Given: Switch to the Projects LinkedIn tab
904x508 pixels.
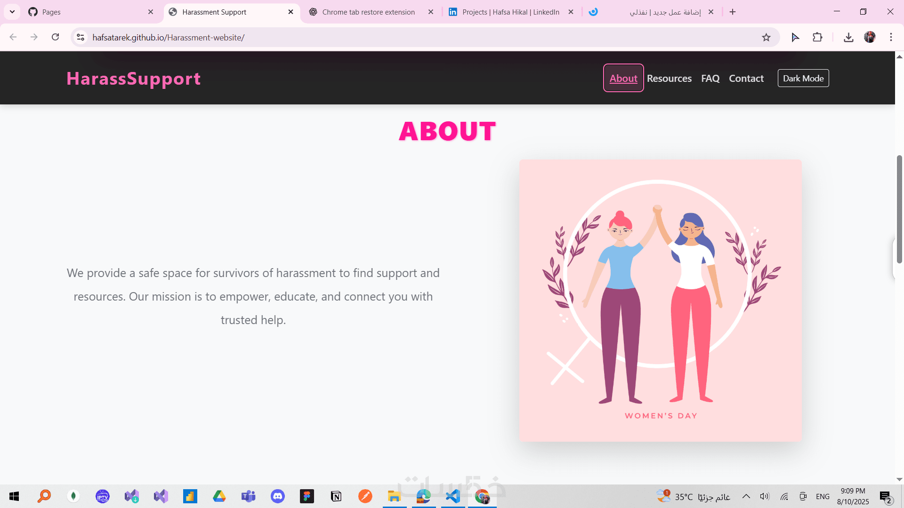Looking at the screenshot, I should point(510,12).
